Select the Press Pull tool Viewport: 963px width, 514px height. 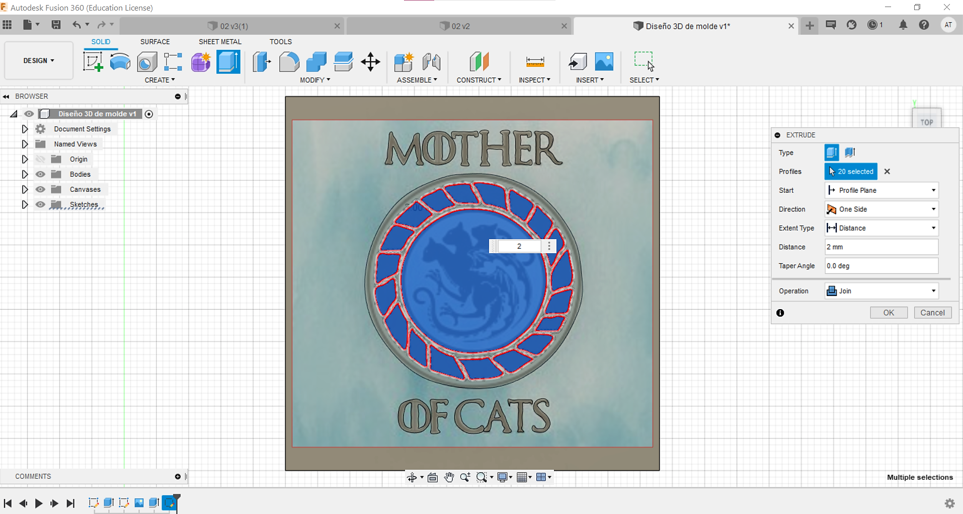pos(262,62)
